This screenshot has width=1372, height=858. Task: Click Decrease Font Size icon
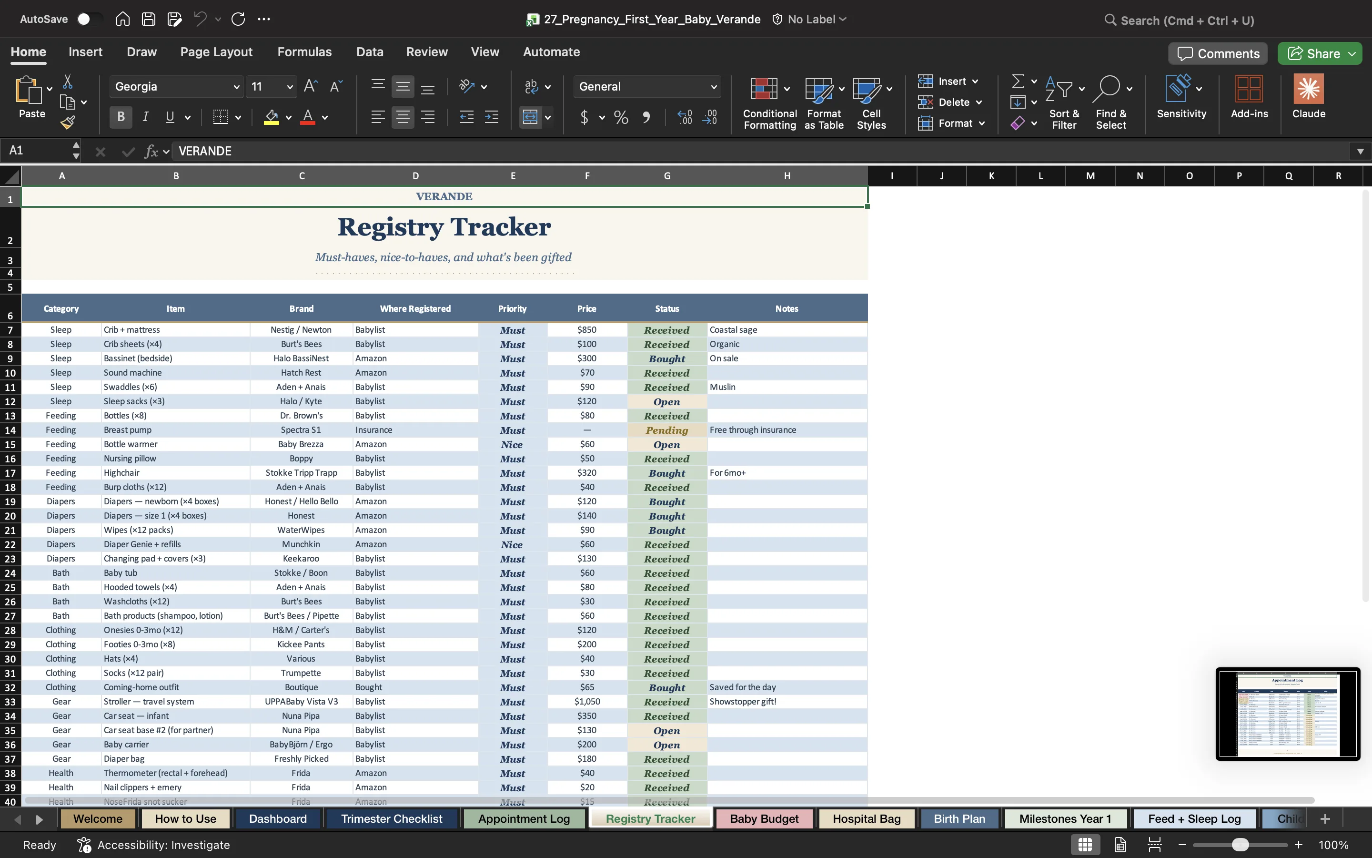tap(336, 86)
